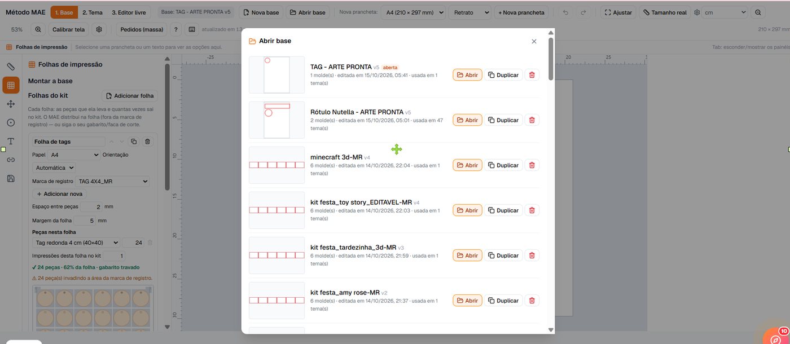
Task: Select the move tool in left sidebar
Action: pos(11,104)
